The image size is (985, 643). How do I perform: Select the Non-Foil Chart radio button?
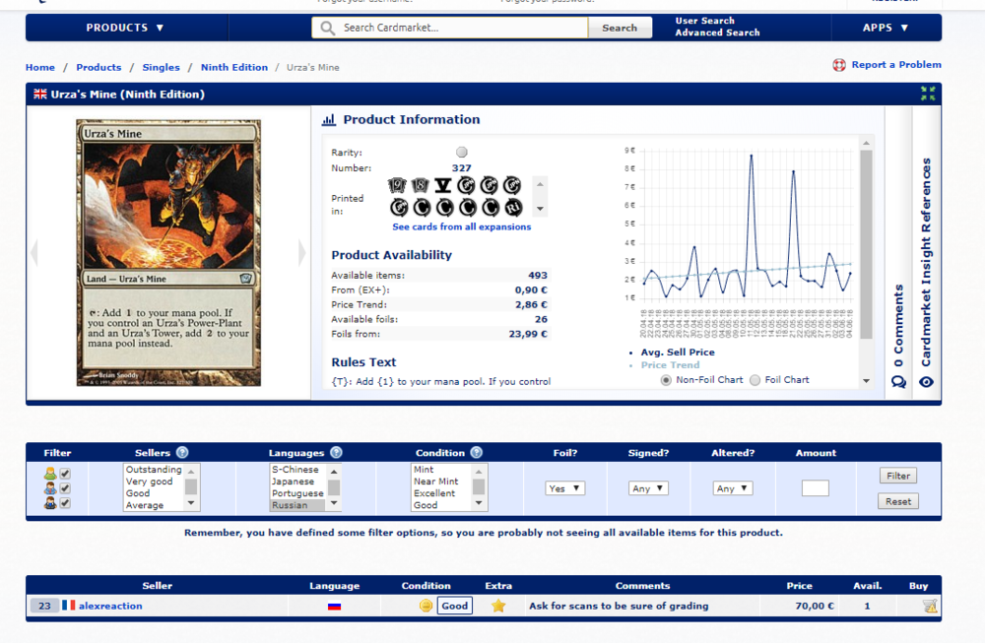666,380
